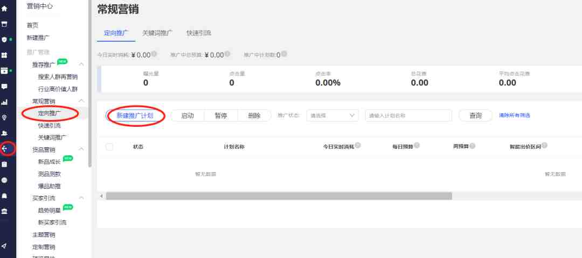
Task: Click the storefront icon in sidebar
Action: tap(4, 24)
